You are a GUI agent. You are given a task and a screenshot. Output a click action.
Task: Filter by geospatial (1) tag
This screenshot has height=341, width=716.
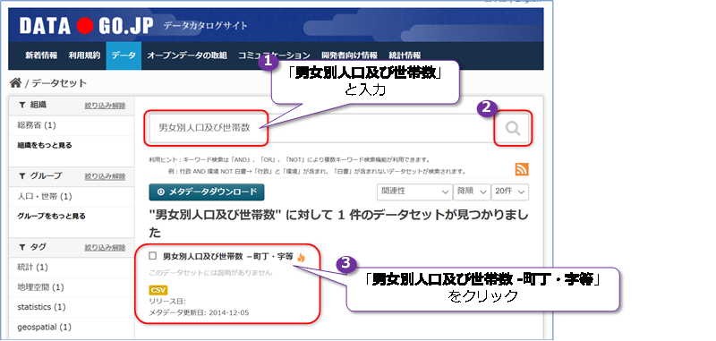(44, 328)
